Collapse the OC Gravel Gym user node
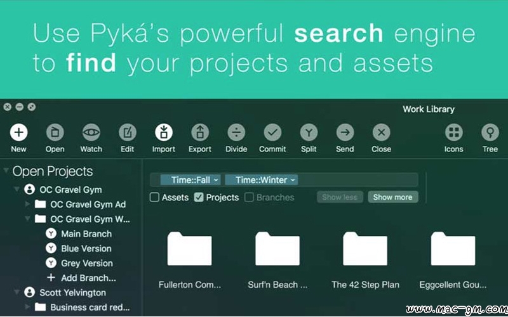 coord(17,189)
